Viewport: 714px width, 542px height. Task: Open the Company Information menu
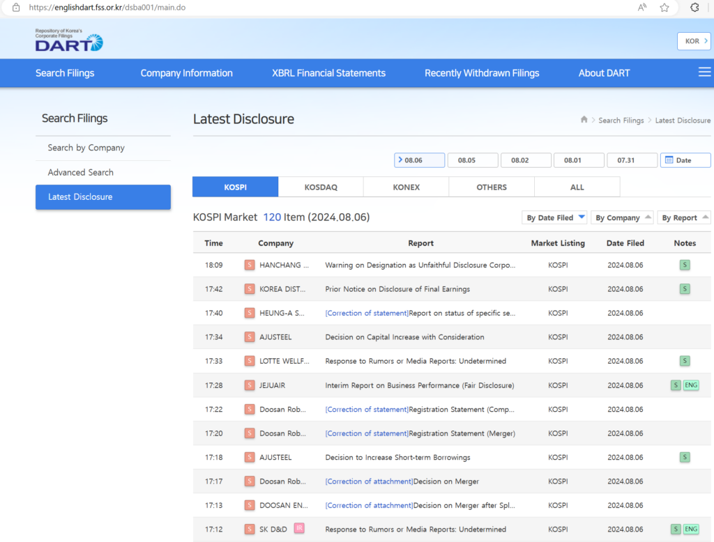187,73
